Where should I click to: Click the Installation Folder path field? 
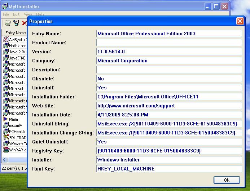click(x=169, y=97)
